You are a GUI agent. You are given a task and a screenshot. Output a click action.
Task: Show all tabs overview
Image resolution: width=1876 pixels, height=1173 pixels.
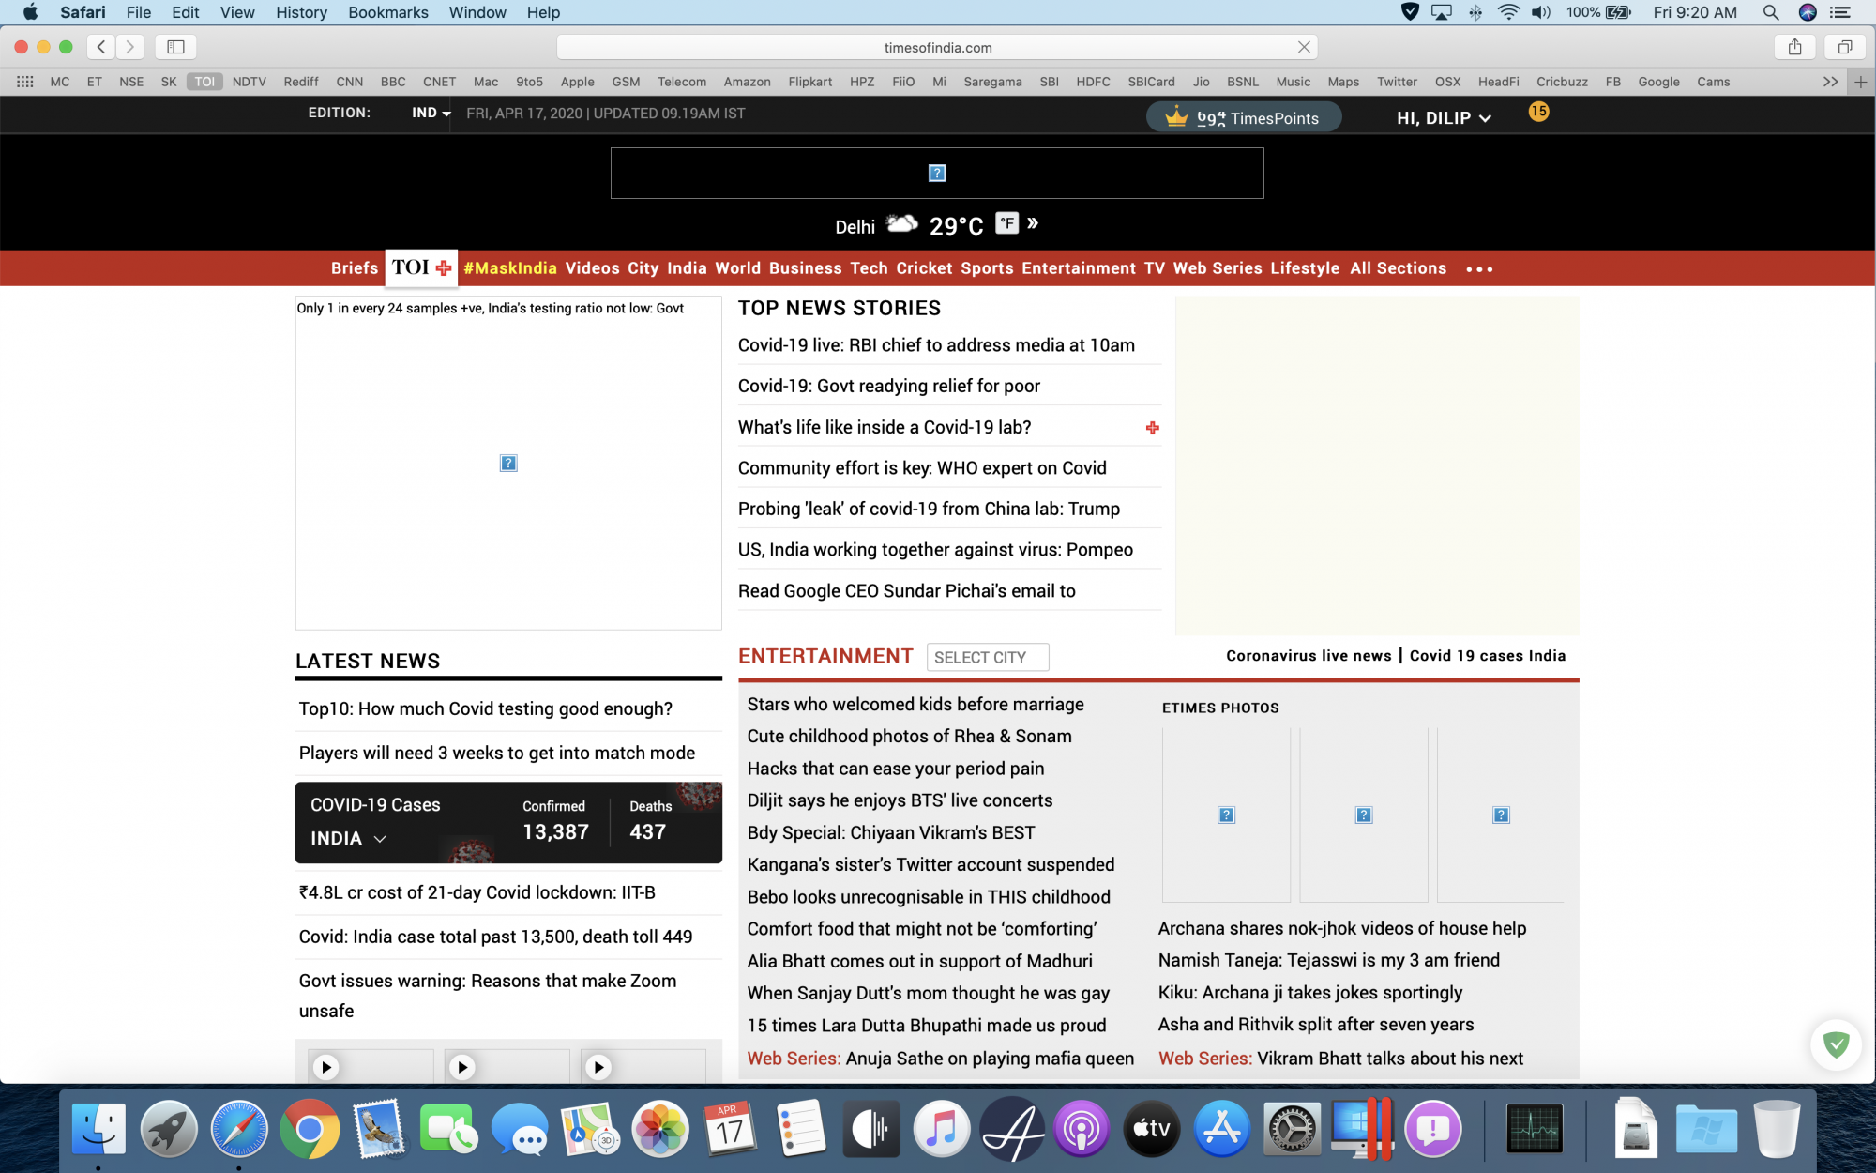pyautogui.click(x=1844, y=46)
